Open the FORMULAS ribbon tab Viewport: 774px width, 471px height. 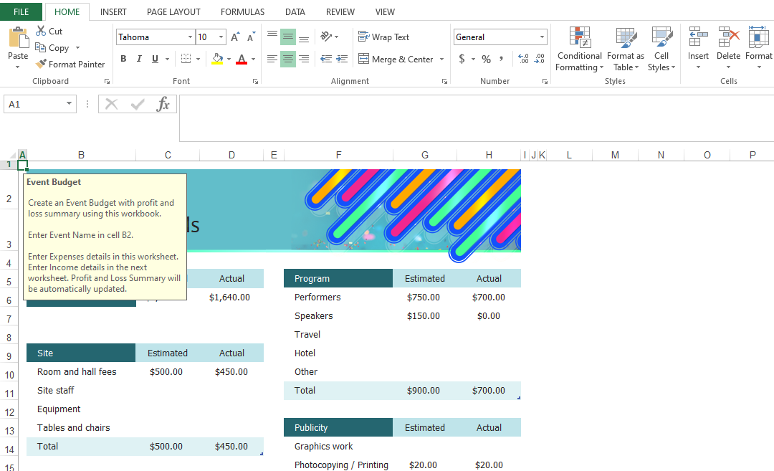point(242,11)
